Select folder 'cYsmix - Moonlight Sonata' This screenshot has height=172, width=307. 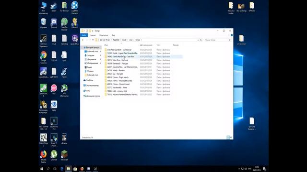[x=119, y=81]
